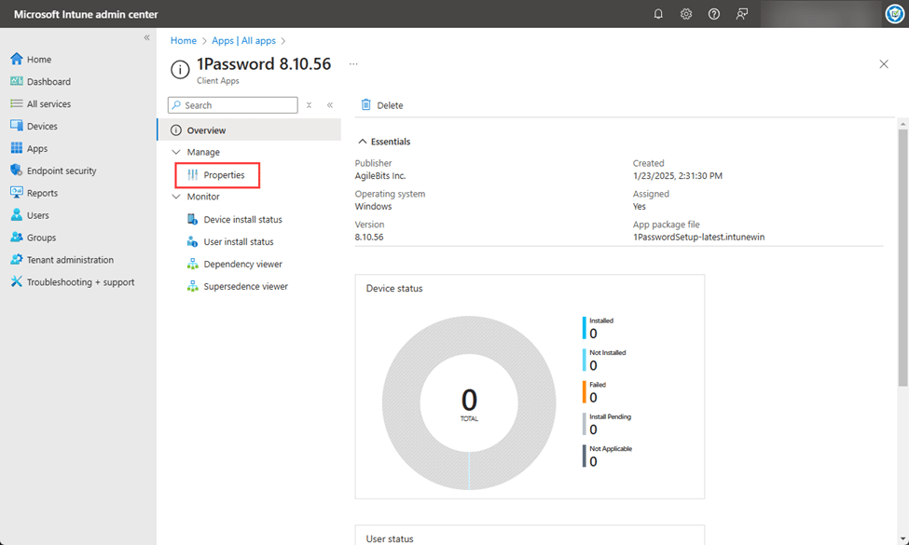The image size is (909, 545).
Task: Open Troubleshooting + support in sidebar
Action: (79, 282)
